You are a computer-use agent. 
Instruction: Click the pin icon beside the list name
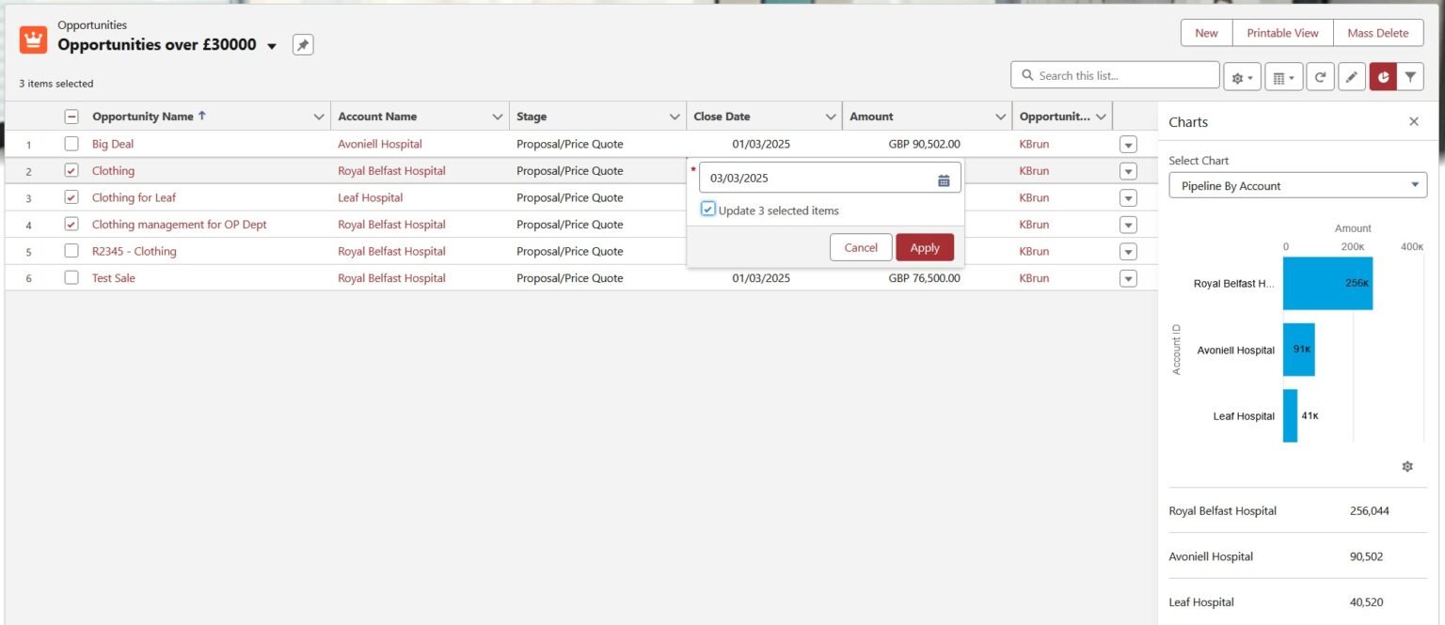(x=303, y=43)
